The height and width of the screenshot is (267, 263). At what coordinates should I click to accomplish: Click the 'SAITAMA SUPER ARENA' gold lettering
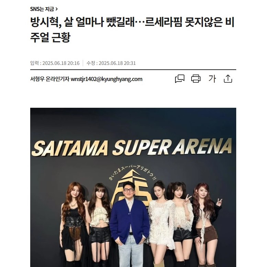point(131,148)
